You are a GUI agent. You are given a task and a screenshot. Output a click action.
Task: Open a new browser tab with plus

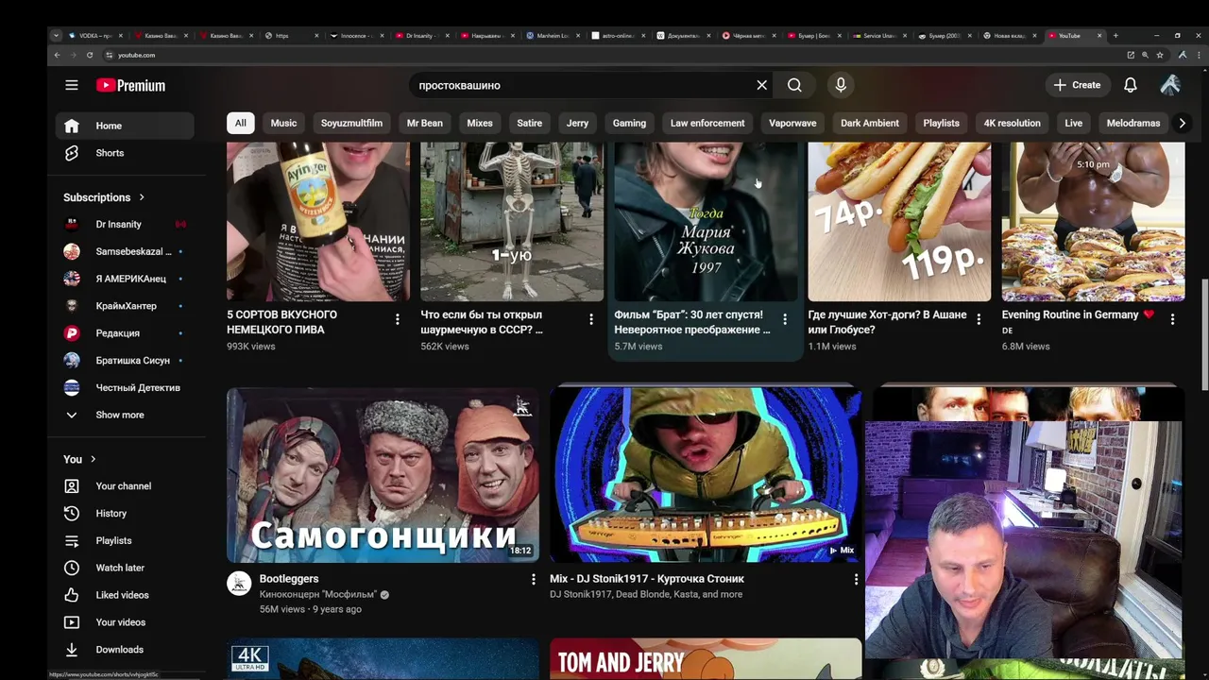(x=1115, y=36)
